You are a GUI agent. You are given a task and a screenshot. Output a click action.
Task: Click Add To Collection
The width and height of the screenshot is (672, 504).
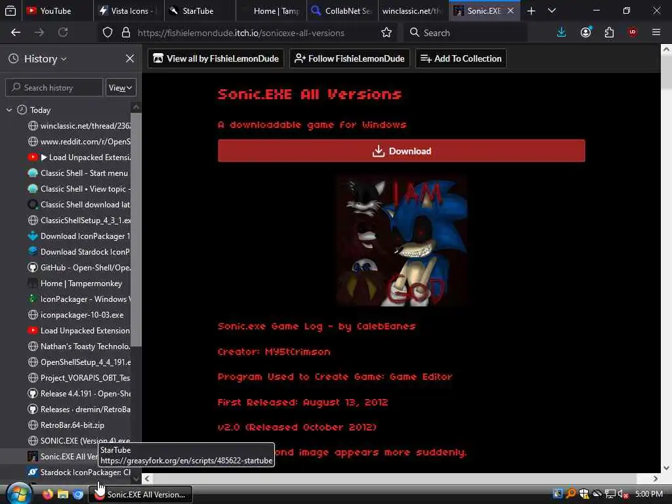461,58
